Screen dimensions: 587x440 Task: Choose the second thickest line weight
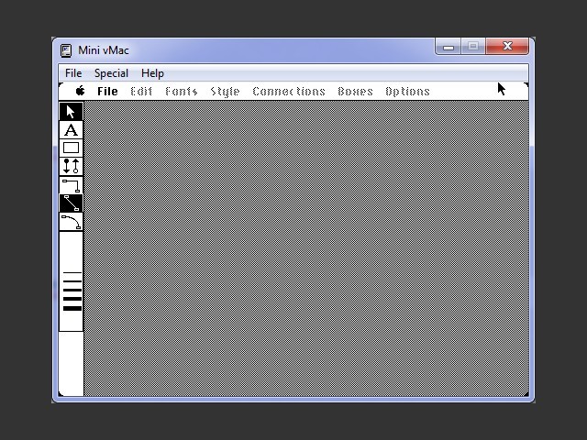72,299
